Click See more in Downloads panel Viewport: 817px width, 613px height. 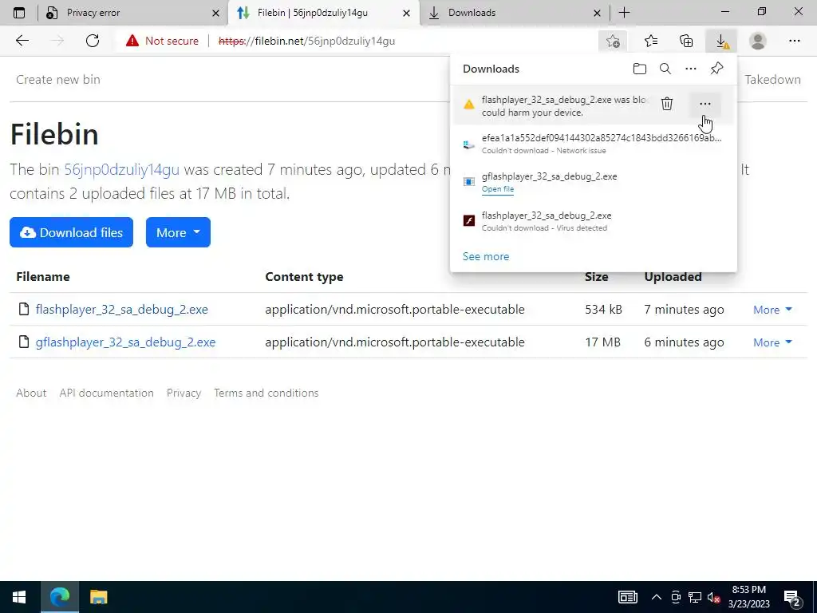click(x=486, y=256)
